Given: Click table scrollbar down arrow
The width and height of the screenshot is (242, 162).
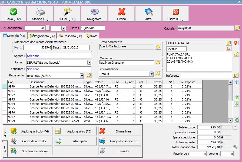Looking at the screenshot, I should (x=230, y=121).
